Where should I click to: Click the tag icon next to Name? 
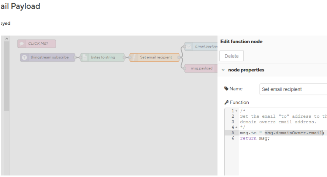point(226,89)
